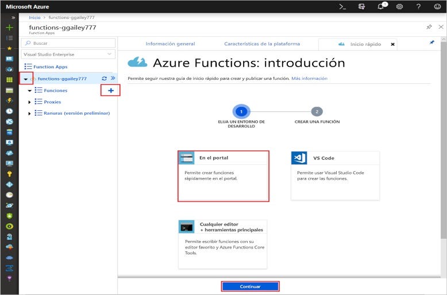Select Funciones in the tree

pyautogui.click(x=56, y=90)
